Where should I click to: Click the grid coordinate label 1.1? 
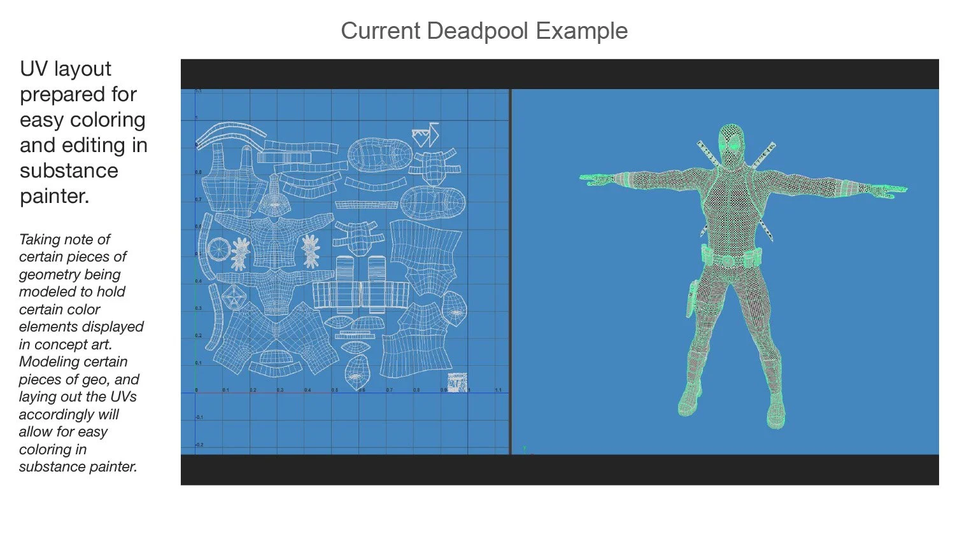point(499,389)
